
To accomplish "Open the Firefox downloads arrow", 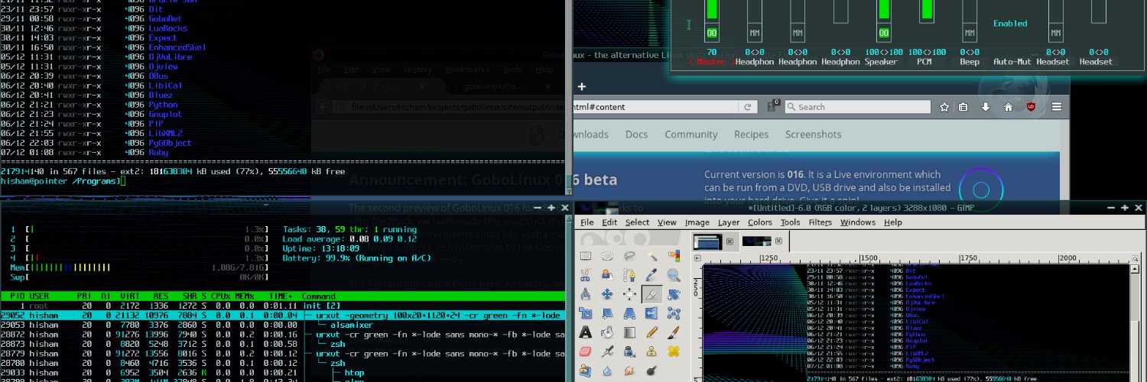I will tap(986, 107).
